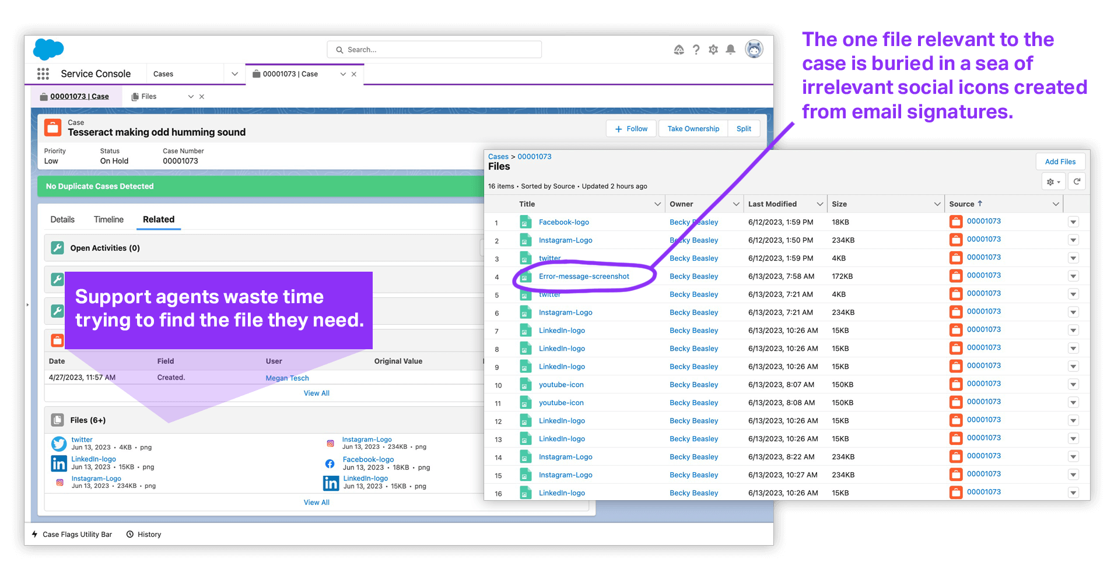Screen dimensions: 1114x569
Task: Click the Facebook-logo file thumbnail icon
Action: pos(330,463)
